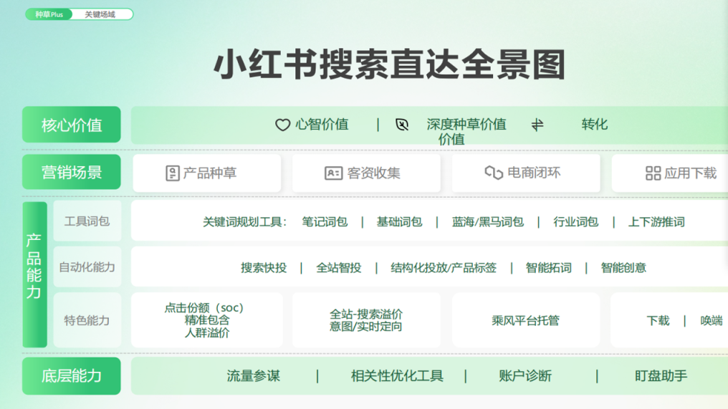Click 上下游推词 text
The width and height of the screenshot is (728, 409).
click(x=656, y=222)
